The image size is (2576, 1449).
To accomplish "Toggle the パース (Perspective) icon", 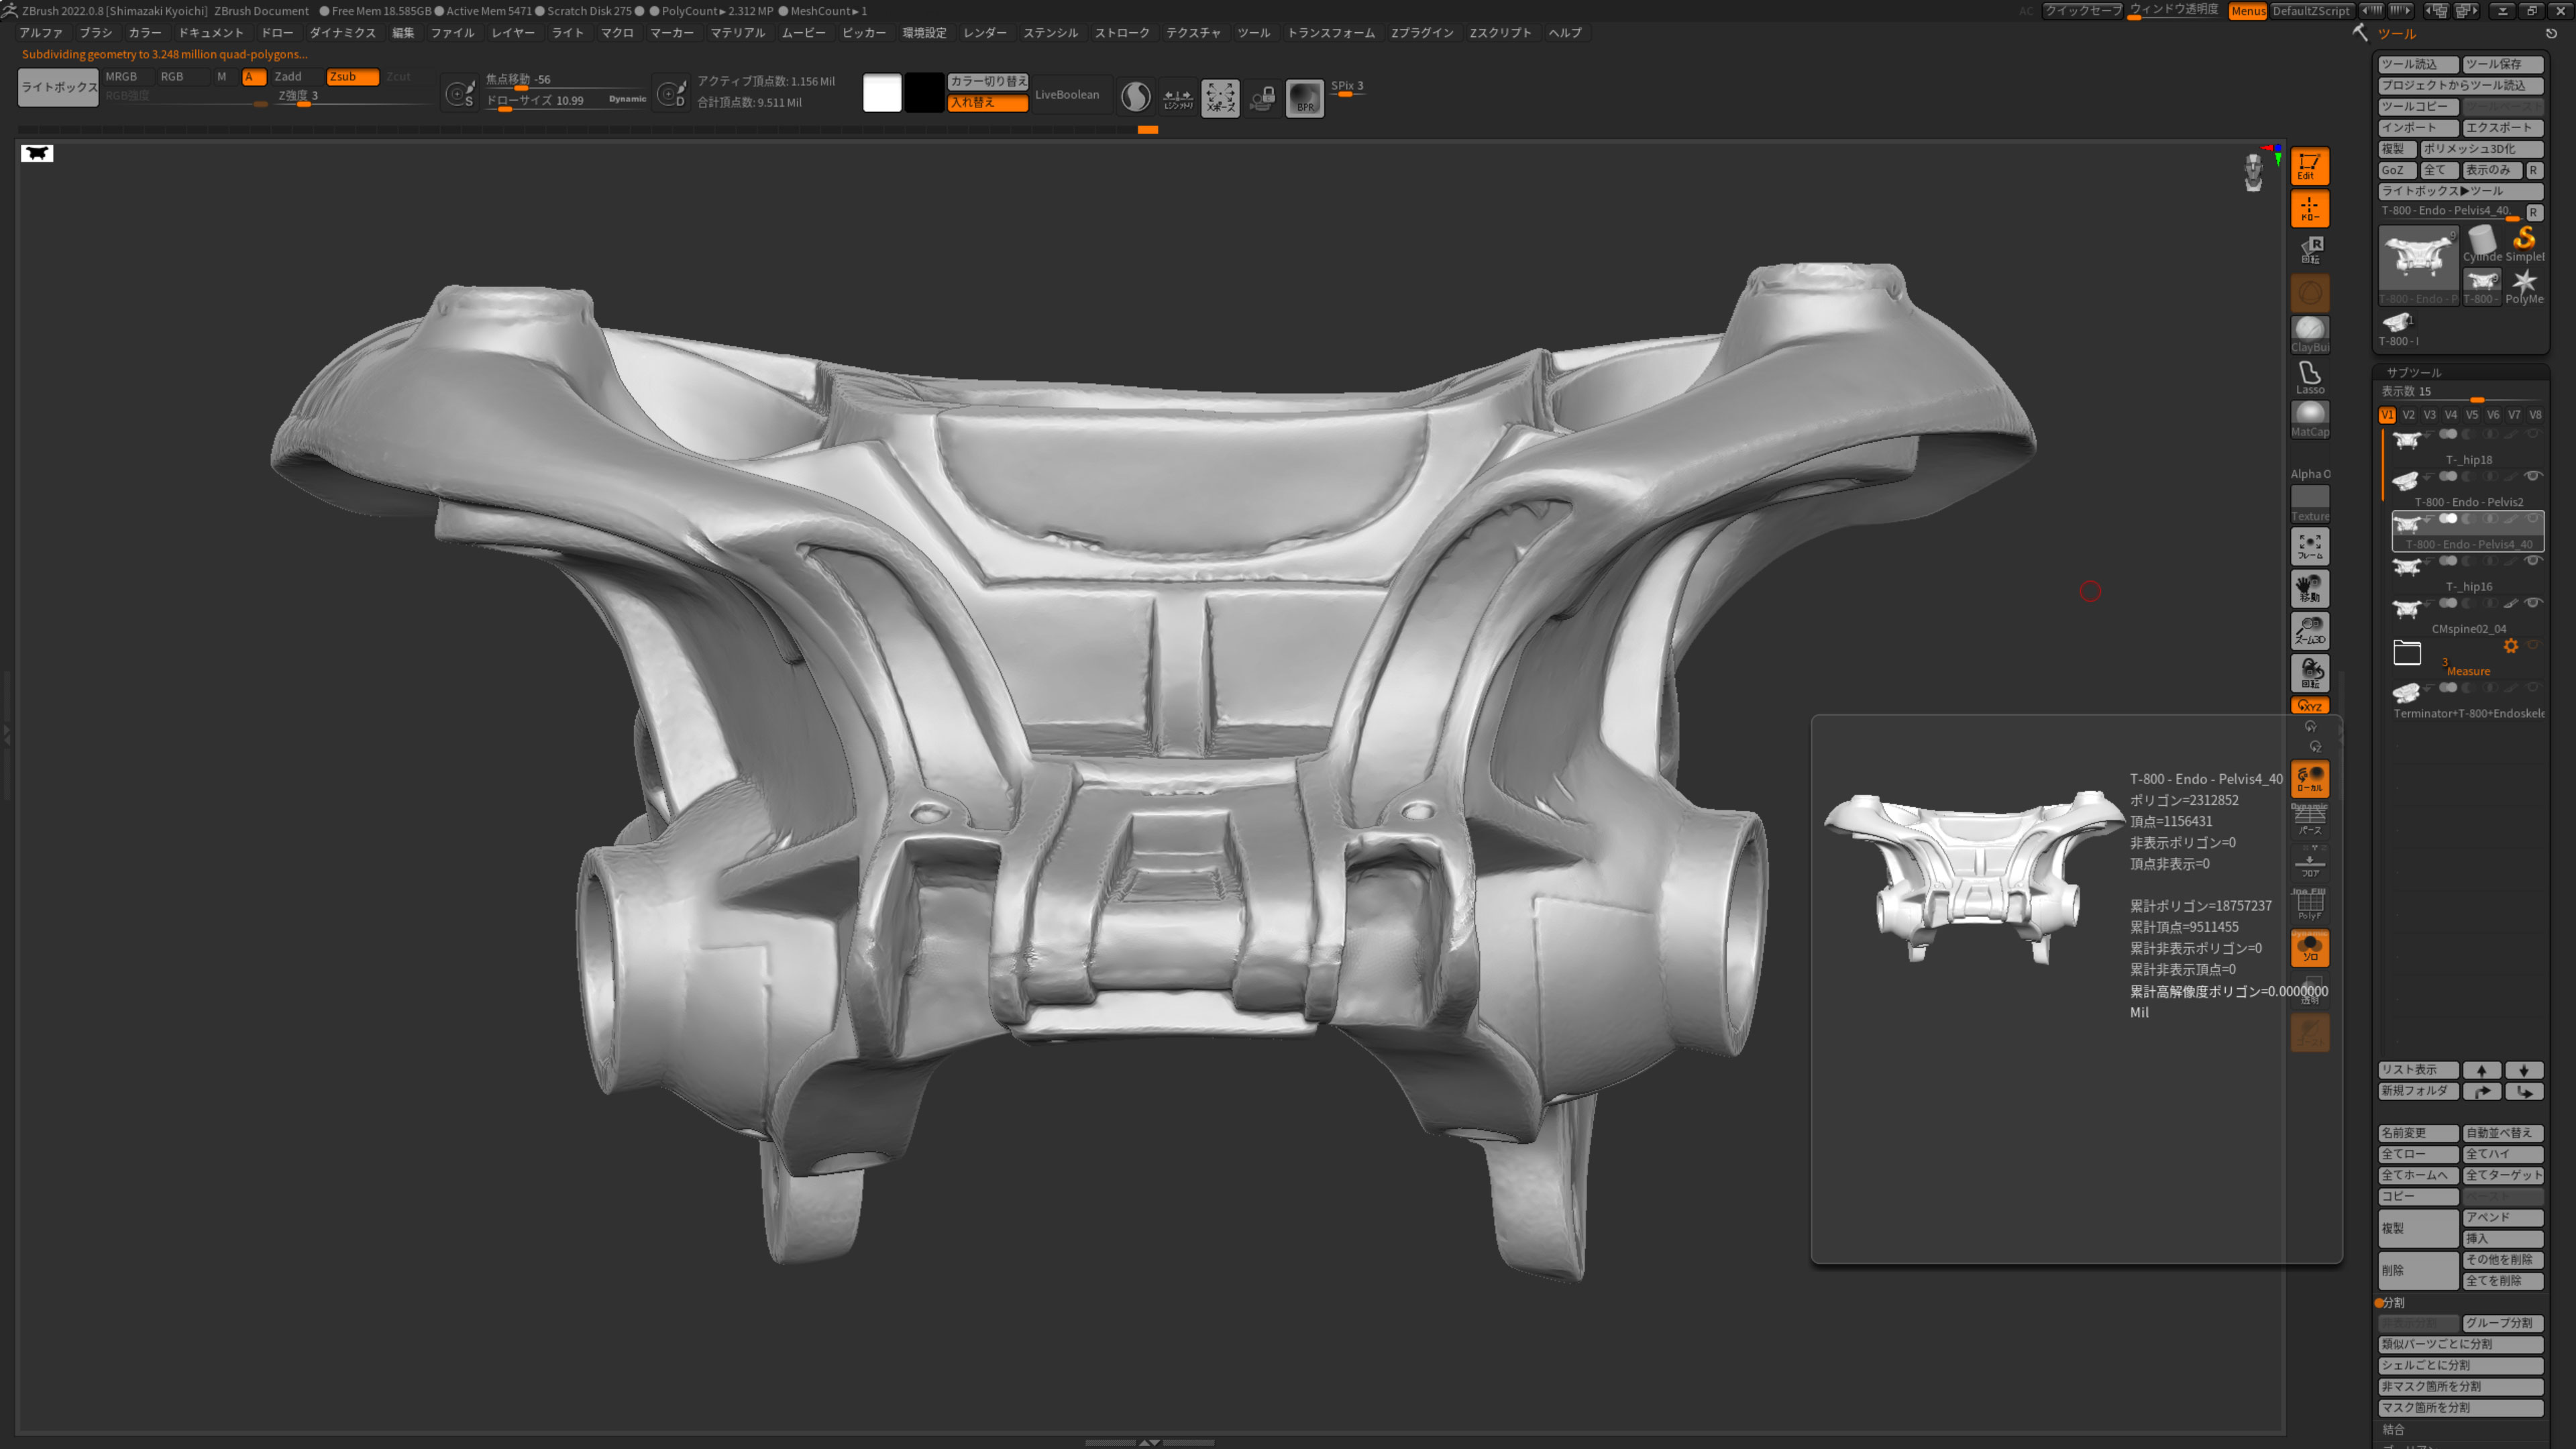I will pos(2309,821).
